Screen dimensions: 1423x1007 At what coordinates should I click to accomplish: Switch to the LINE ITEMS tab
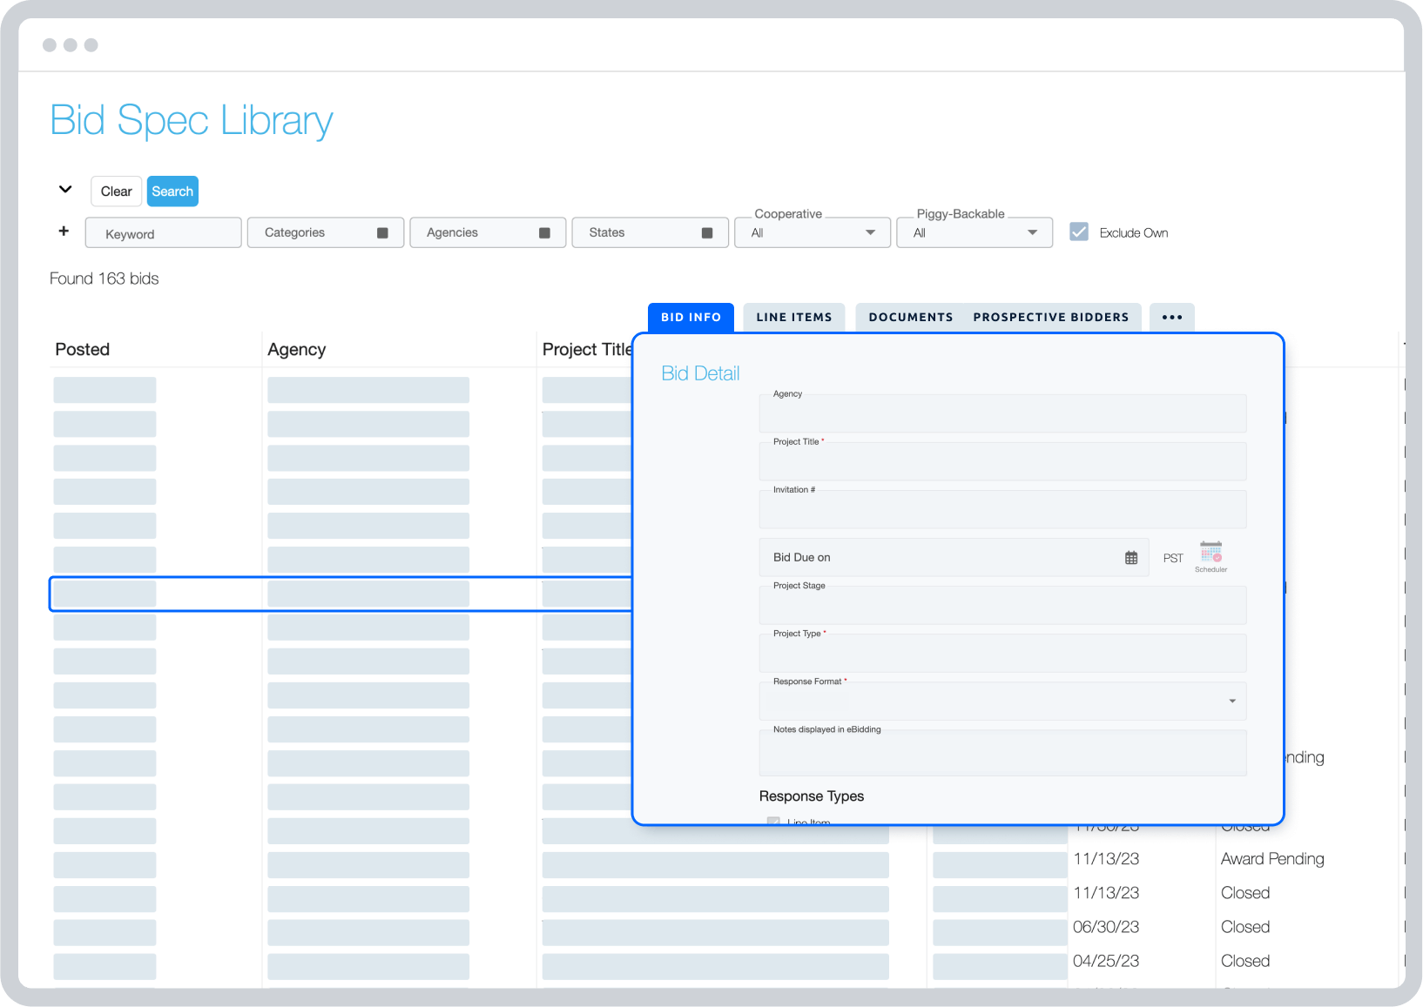793,317
